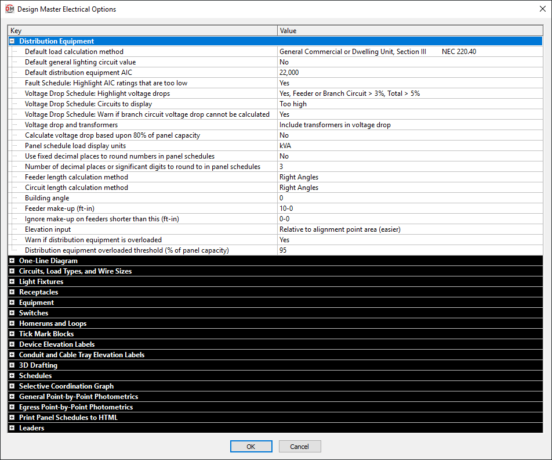The width and height of the screenshot is (552, 460).
Task: Expand the Schedules section
Action: [x=12, y=376]
